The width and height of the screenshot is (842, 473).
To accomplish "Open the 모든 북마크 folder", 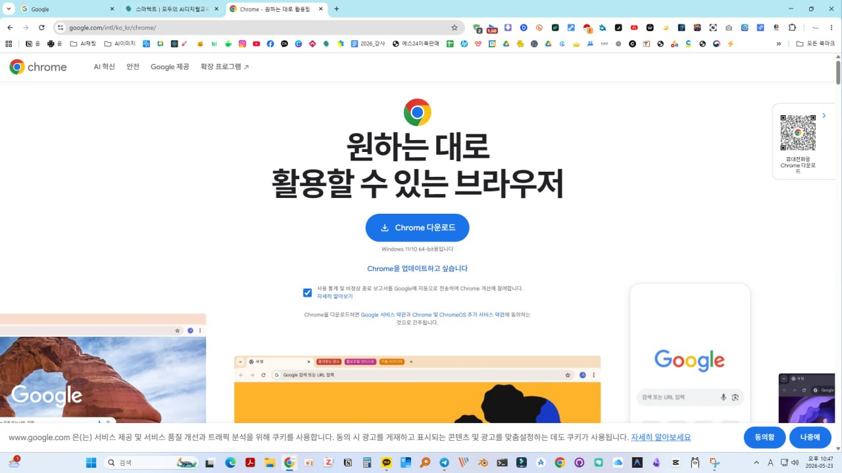I will [815, 43].
